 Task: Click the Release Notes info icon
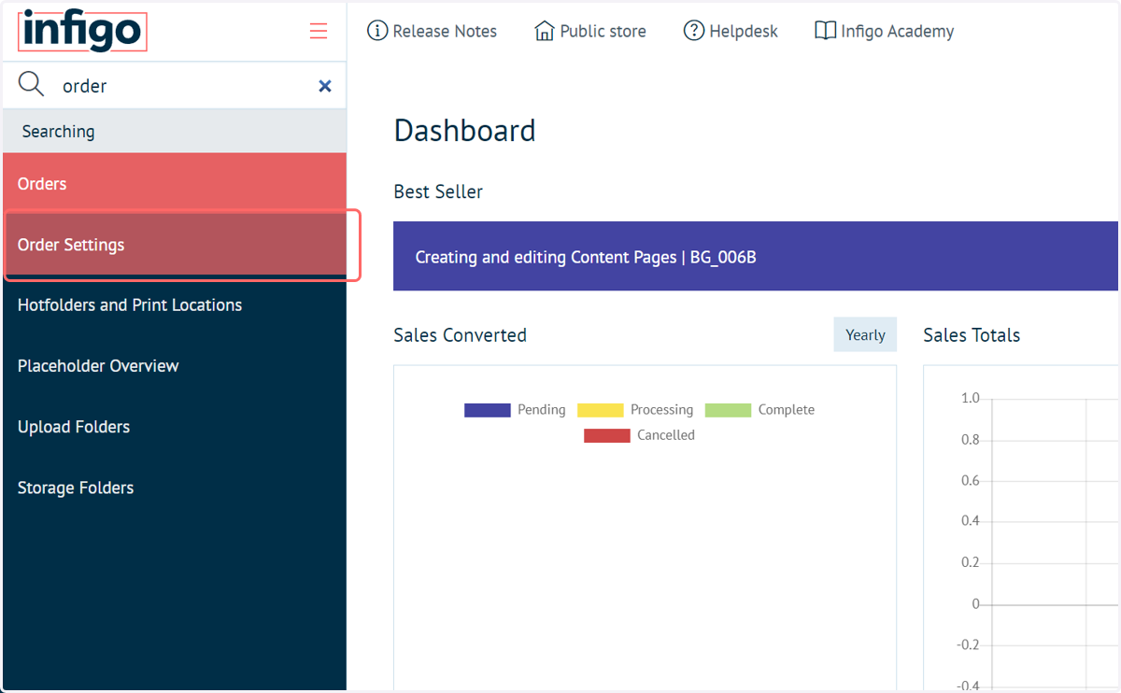point(377,31)
